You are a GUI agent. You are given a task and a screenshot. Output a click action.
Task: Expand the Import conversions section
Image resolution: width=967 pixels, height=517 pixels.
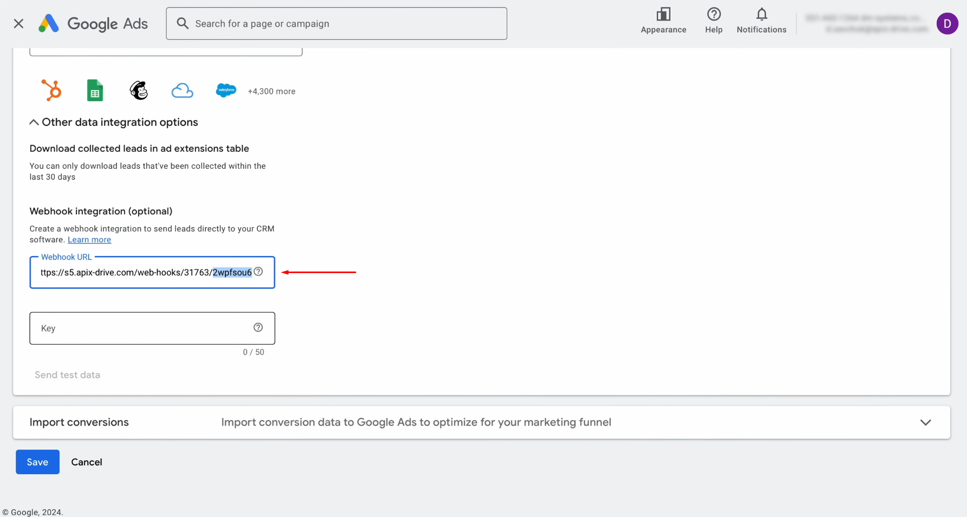click(926, 422)
